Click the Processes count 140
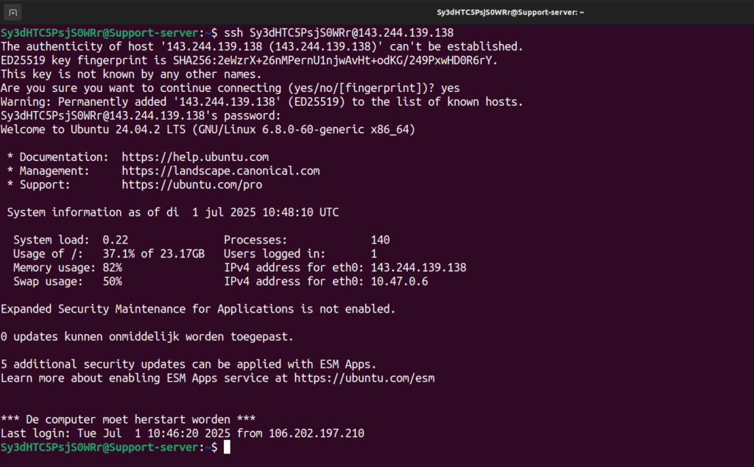The width and height of the screenshot is (754, 467). coord(380,240)
